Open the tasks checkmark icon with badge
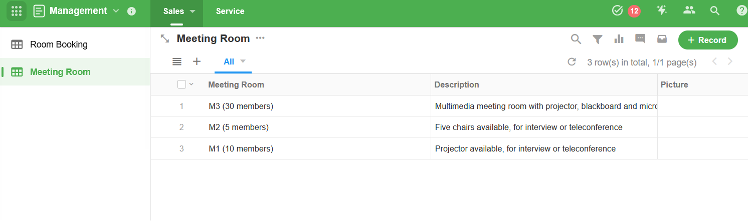Image resolution: width=748 pixels, height=221 pixels. point(618,10)
